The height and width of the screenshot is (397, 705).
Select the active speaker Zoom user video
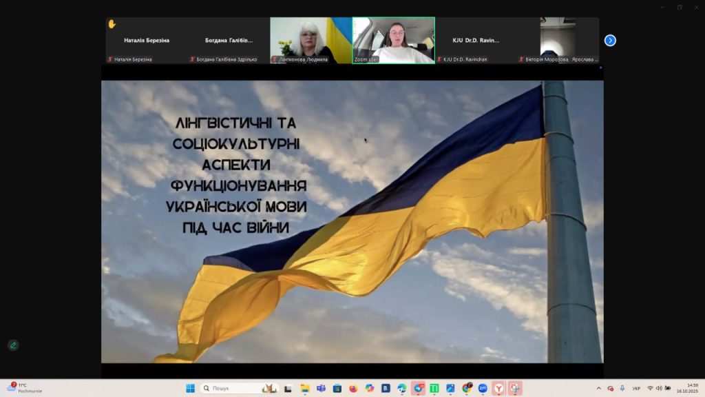coord(393,41)
